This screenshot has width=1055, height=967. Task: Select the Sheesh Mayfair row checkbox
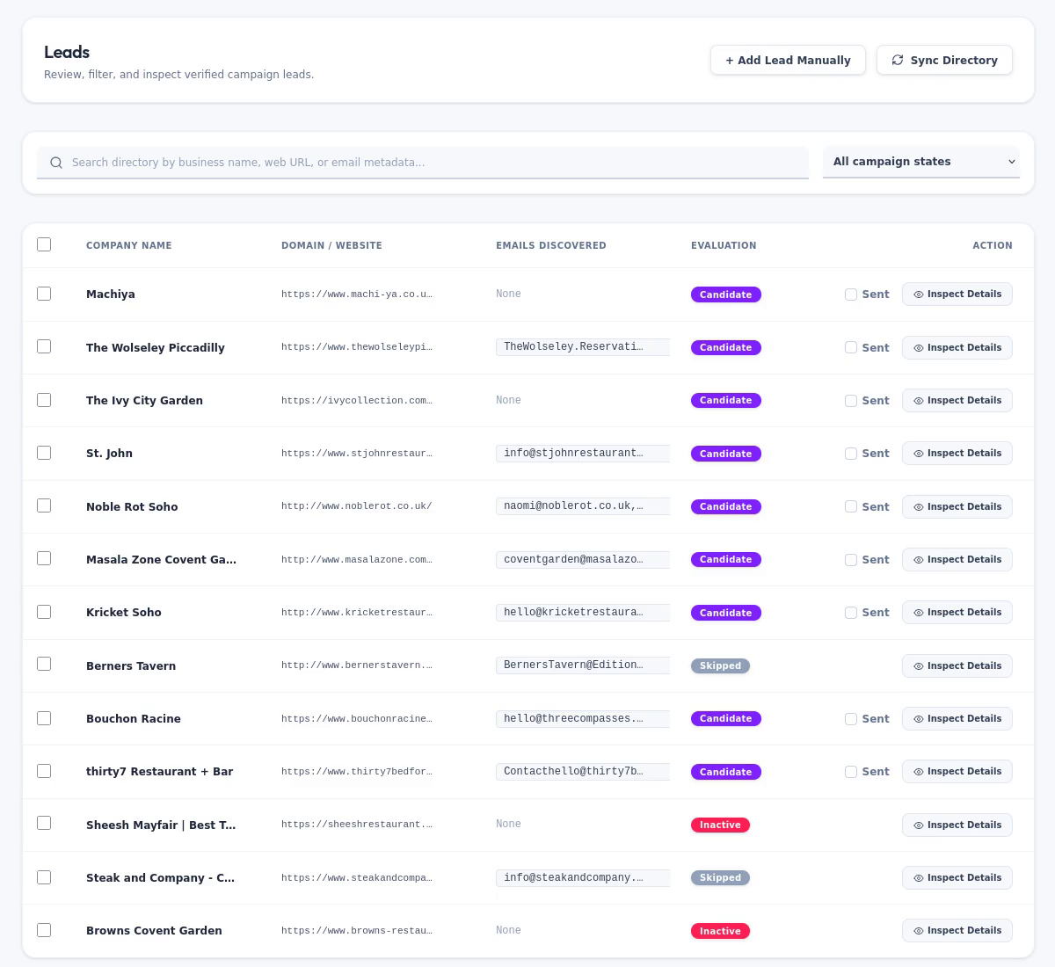(44, 823)
